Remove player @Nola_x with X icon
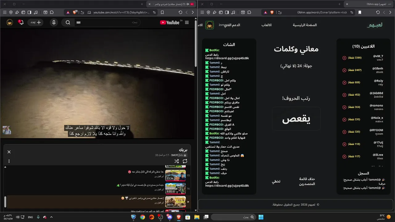This screenshot has height=222, width=395. tap(344, 119)
